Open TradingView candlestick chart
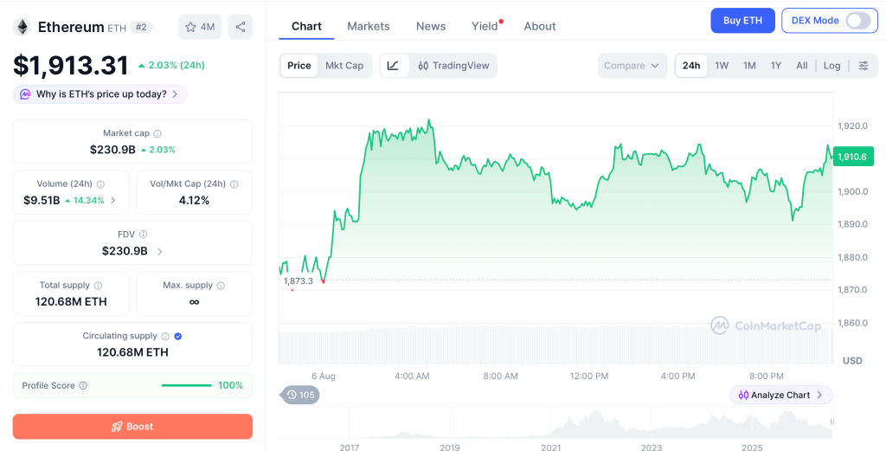 453,66
